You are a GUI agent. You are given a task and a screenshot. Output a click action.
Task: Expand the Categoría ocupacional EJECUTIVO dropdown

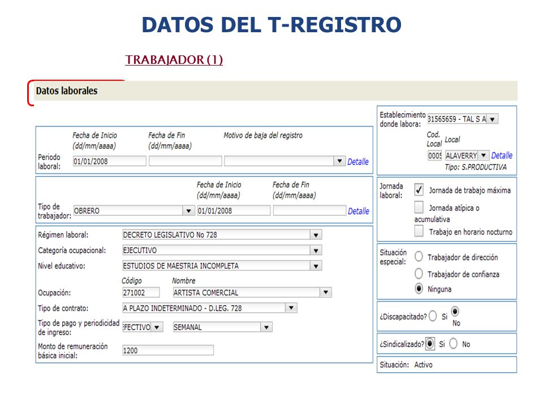click(x=316, y=250)
